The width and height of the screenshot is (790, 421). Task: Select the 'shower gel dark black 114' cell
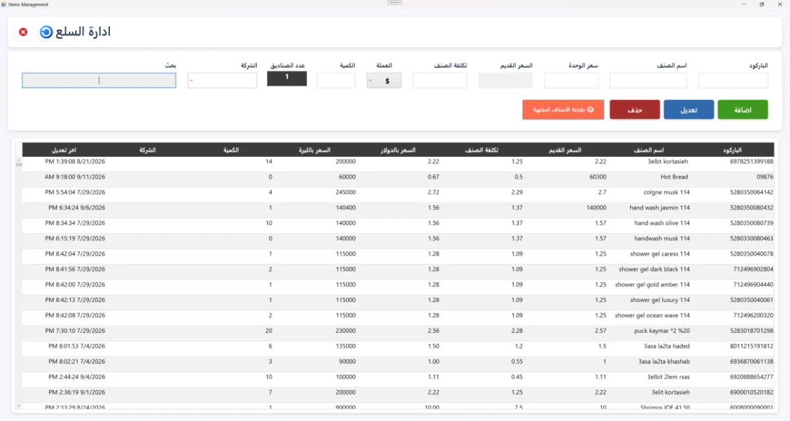[654, 269]
